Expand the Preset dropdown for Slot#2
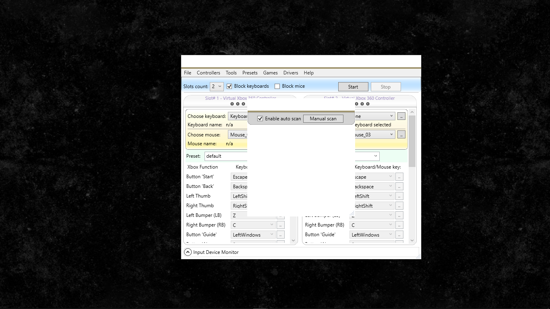Viewport: 550px width, 309px height. tap(374, 156)
